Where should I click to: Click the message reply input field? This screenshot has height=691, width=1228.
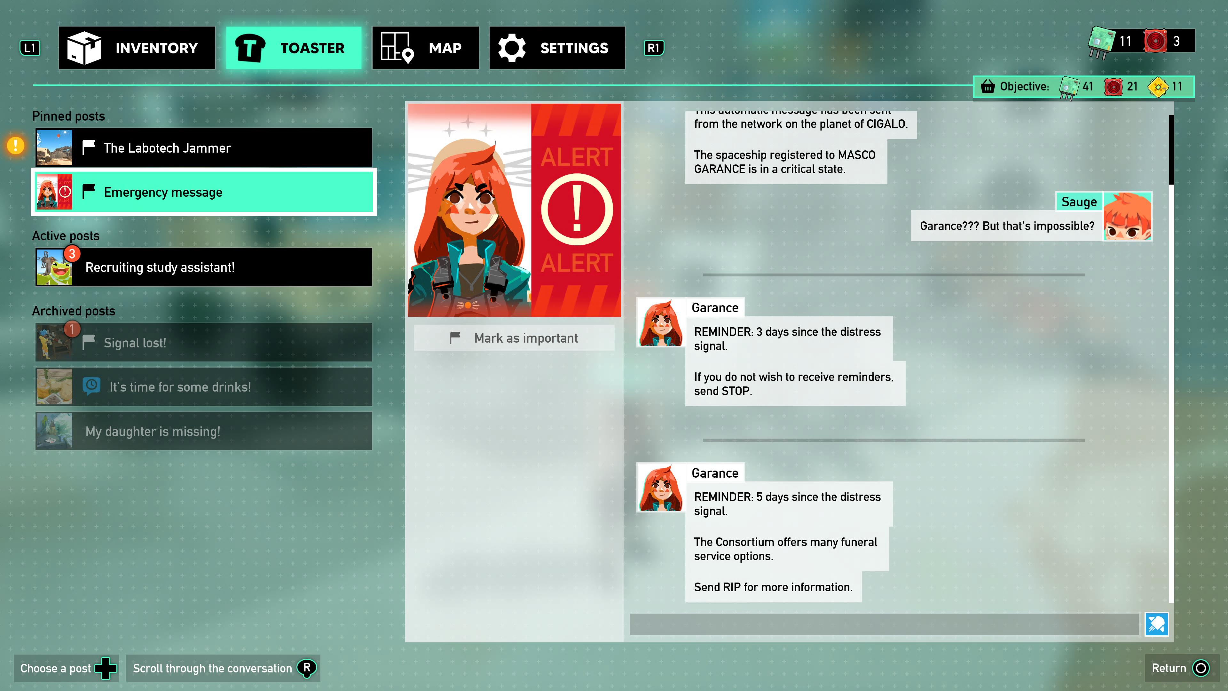[884, 624]
